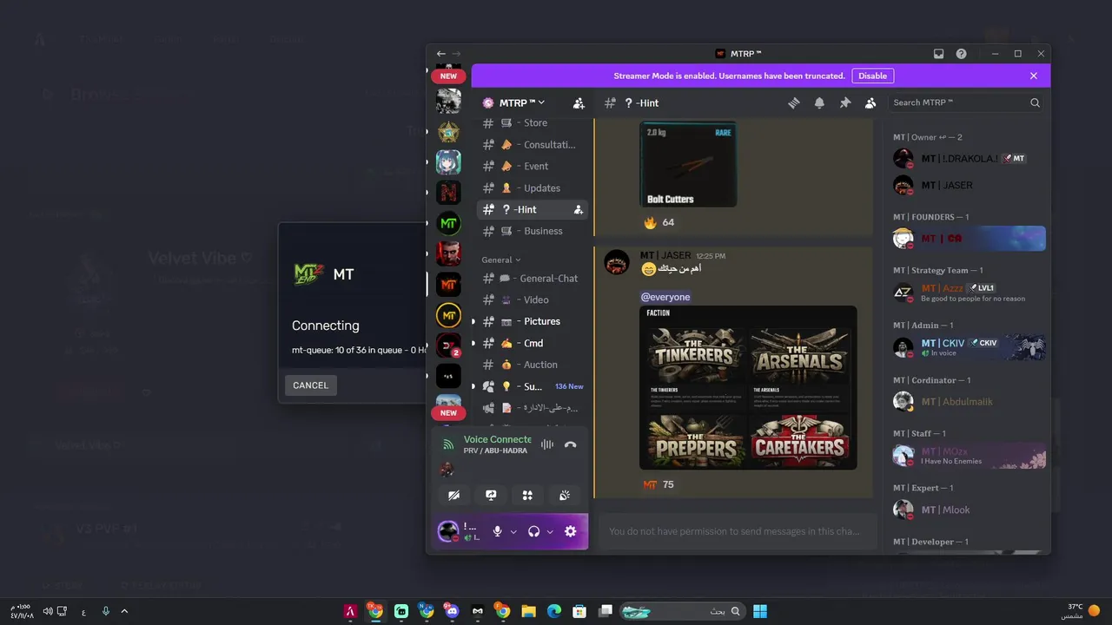Image resolution: width=1112 pixels, height=625 pixels.
Task: Open Discord inbox icon in title bar
Action: 938,54
